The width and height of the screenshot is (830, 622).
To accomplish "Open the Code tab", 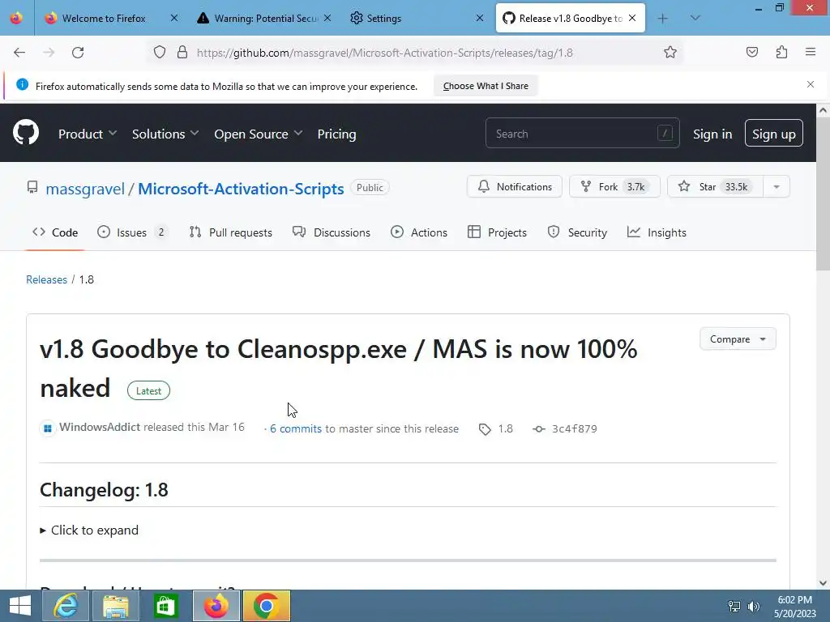I will tap(55, 232).
